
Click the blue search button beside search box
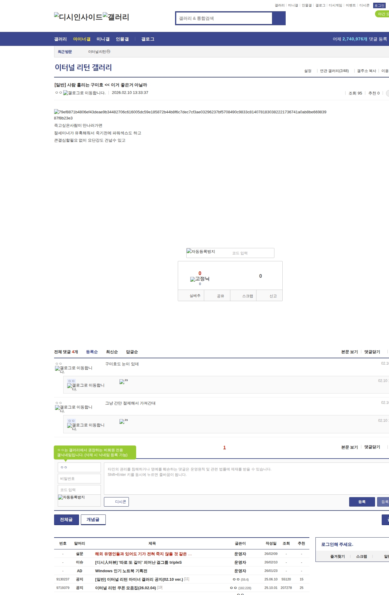coord(279,18)
